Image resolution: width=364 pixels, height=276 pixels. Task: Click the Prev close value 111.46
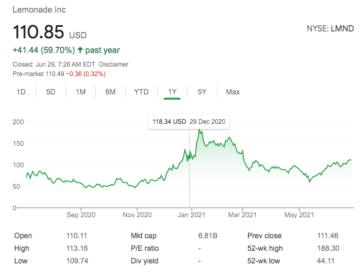(328, 236)
